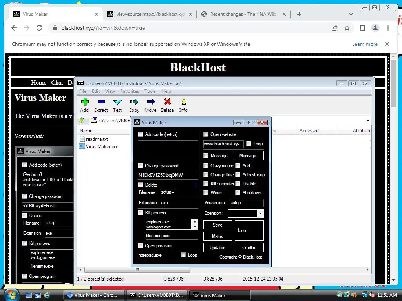Viewport: 402px width, 301px height.
Task: Click the Add icon in 7-Zip toolbar
Action: click(85, 102)
